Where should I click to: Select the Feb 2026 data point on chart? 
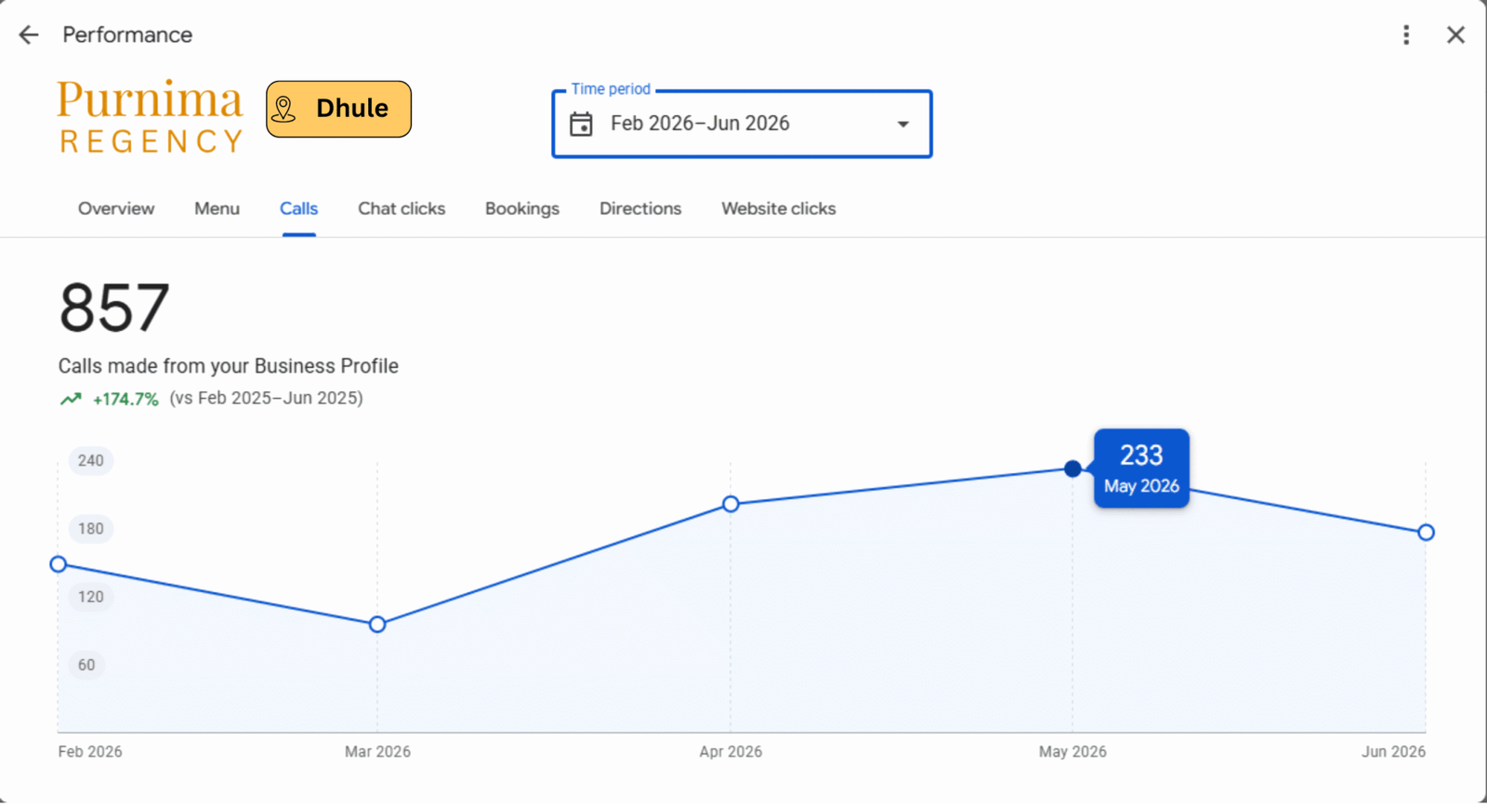click(59, 564)
